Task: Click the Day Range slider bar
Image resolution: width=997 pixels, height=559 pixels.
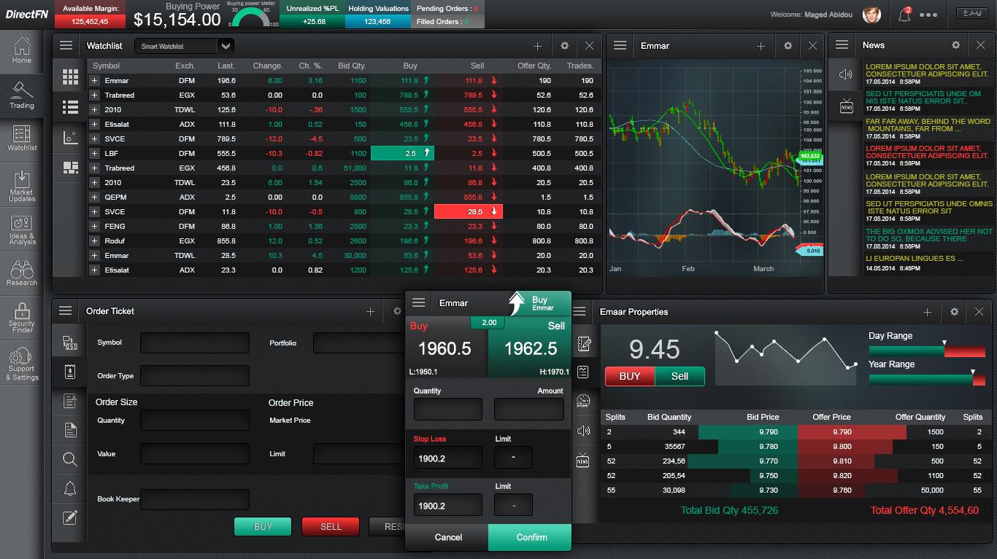Action: 926,351
